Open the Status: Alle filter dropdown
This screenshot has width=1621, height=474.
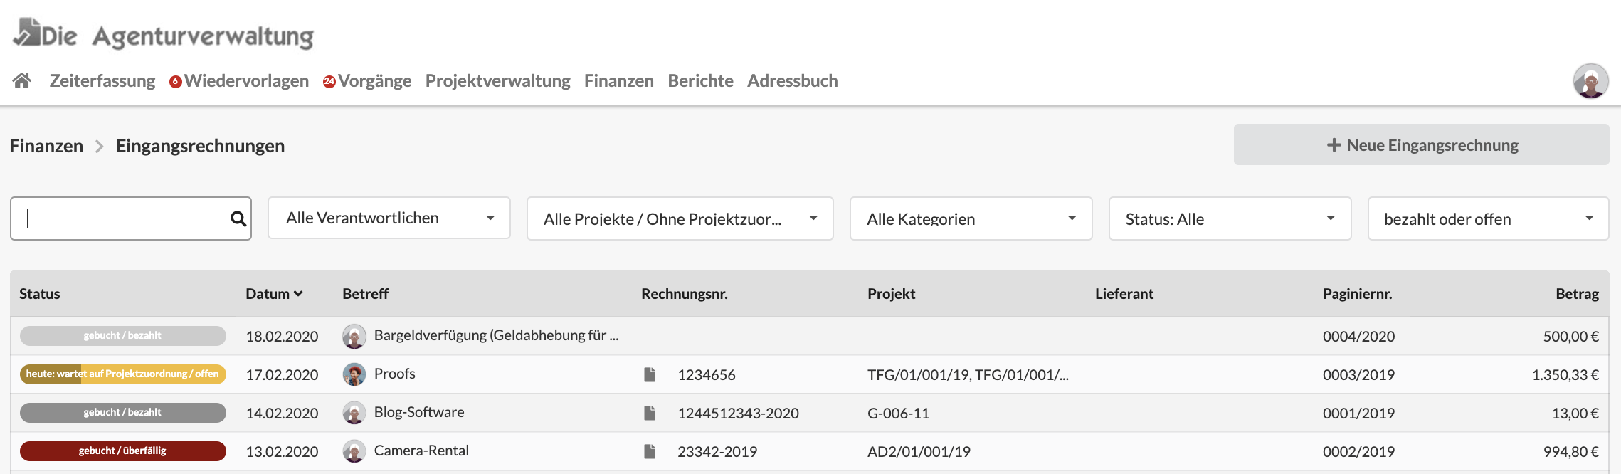tap(1230, 219)
